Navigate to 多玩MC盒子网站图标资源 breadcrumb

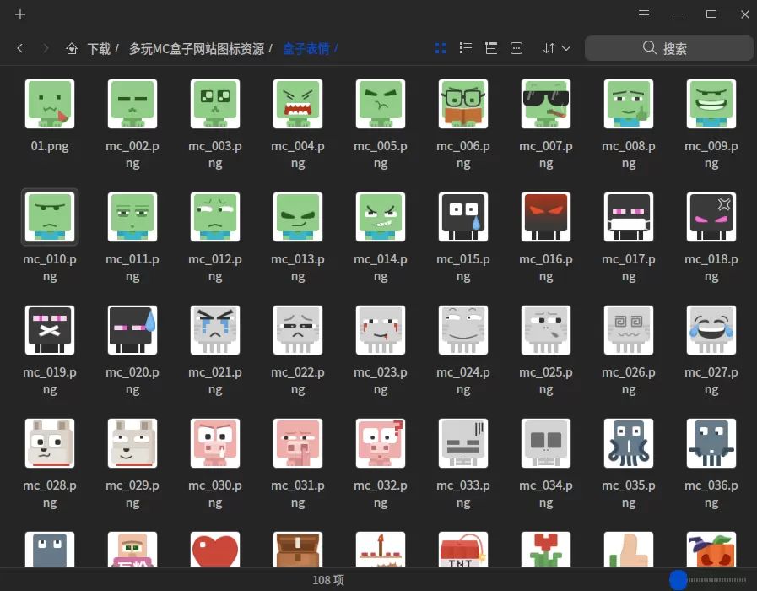197,48
